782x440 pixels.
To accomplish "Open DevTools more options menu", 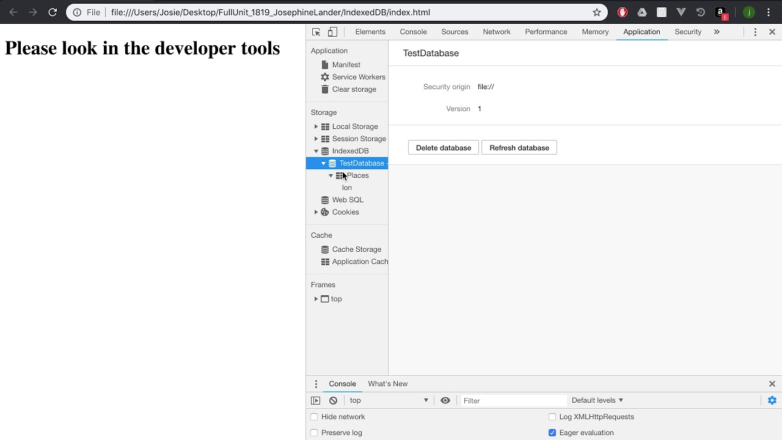I will pos(755,32).
